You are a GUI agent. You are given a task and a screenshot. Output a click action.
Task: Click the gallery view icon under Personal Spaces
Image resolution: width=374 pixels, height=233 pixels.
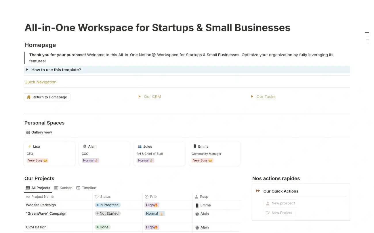(x=28, y=132)
